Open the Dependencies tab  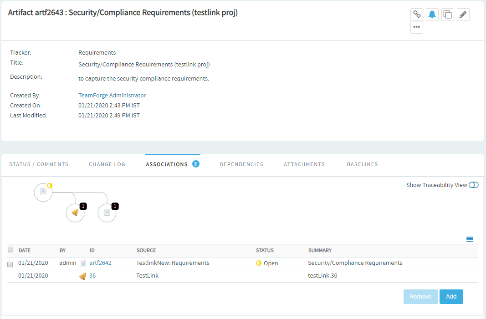241,164
